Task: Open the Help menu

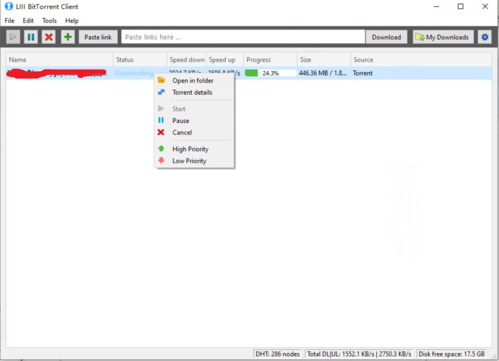Action: click(x=72, y=20)
